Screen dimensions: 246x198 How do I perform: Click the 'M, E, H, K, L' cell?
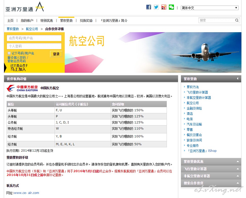[x=83, y=144]
